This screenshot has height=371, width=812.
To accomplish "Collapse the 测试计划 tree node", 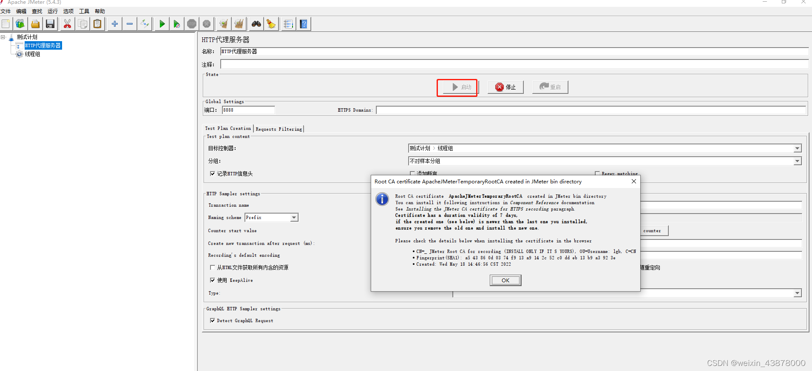I will (3, 37).
